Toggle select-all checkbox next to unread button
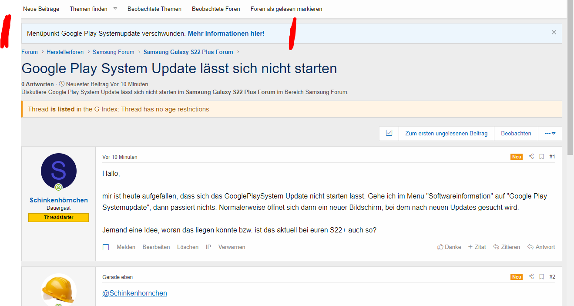Image resolution: width=574 pixels, height=306 pixels. tap(389, 133)
